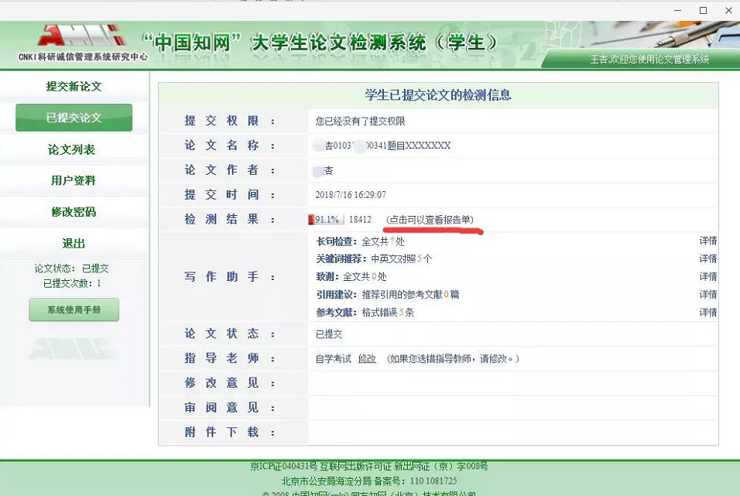Click (点击可以查看报告单) to view report
740x496 pixels.
(430, 220)
